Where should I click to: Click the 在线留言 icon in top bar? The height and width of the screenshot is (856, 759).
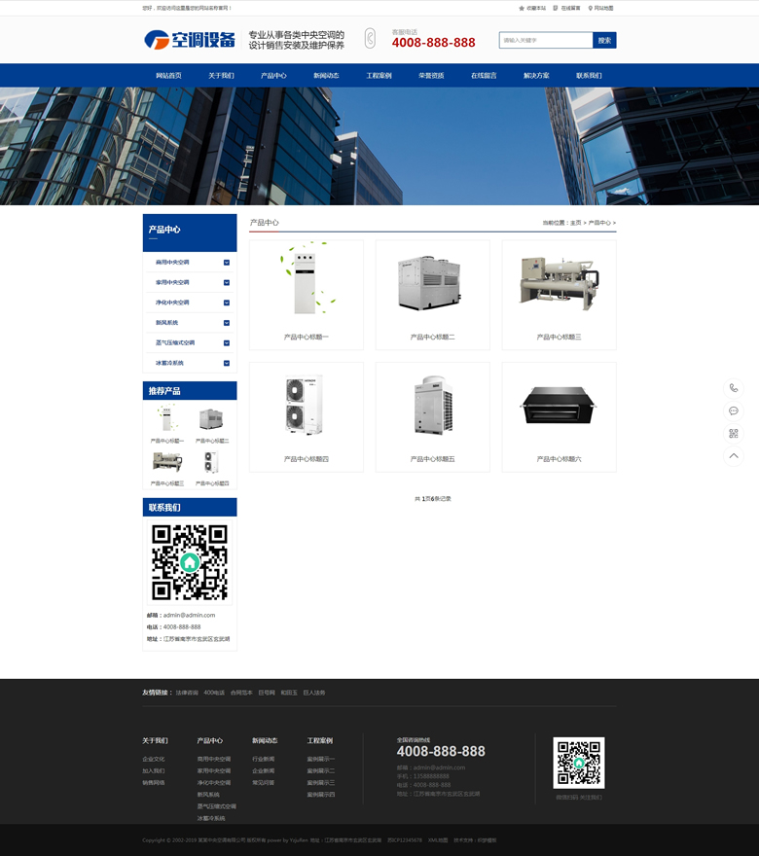(x=556, y=8)
